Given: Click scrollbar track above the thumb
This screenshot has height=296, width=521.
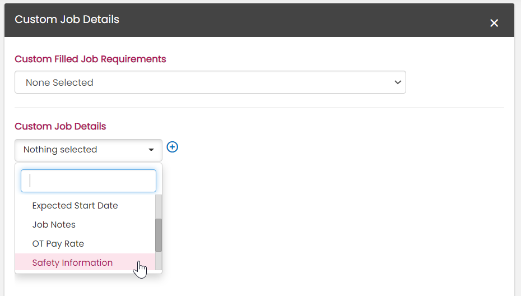Looking at the screenshot, I should click(x=159, y=206).
